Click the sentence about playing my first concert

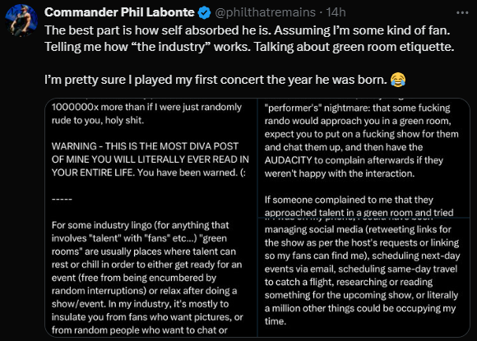pyautogui.click(x=215, y=80)
